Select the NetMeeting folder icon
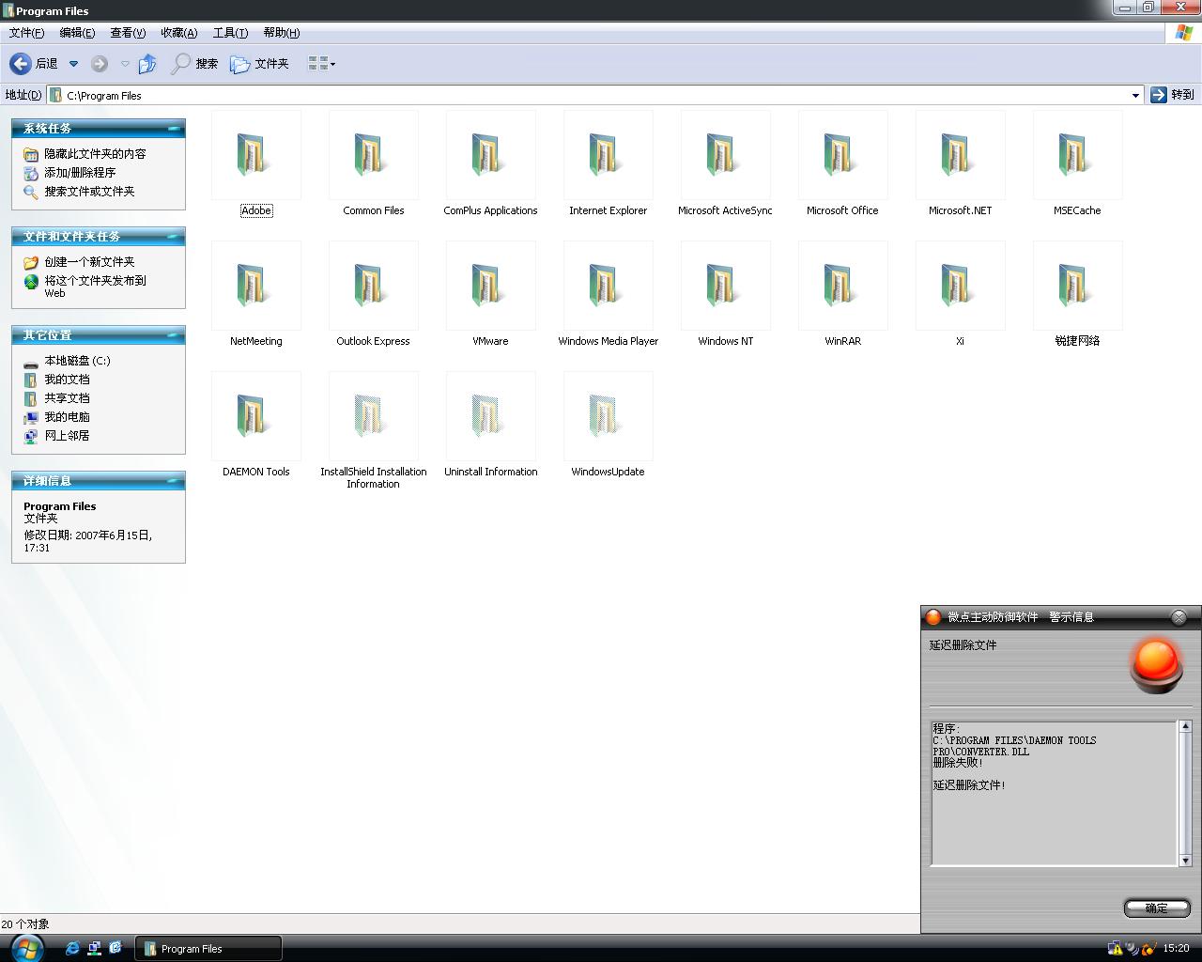The image size is (1202, 962). pyautogui.click(x=255, y=286)
